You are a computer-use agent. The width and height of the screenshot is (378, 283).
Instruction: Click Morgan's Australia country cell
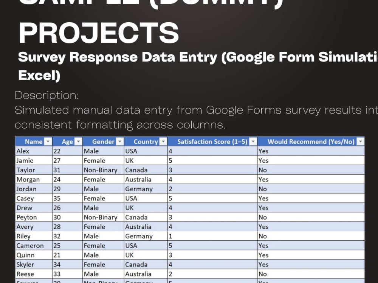pos(146,180)
